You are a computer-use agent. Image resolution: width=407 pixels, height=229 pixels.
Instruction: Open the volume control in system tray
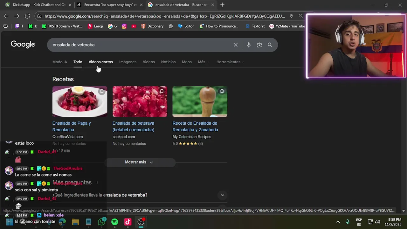tap(377, 222)
